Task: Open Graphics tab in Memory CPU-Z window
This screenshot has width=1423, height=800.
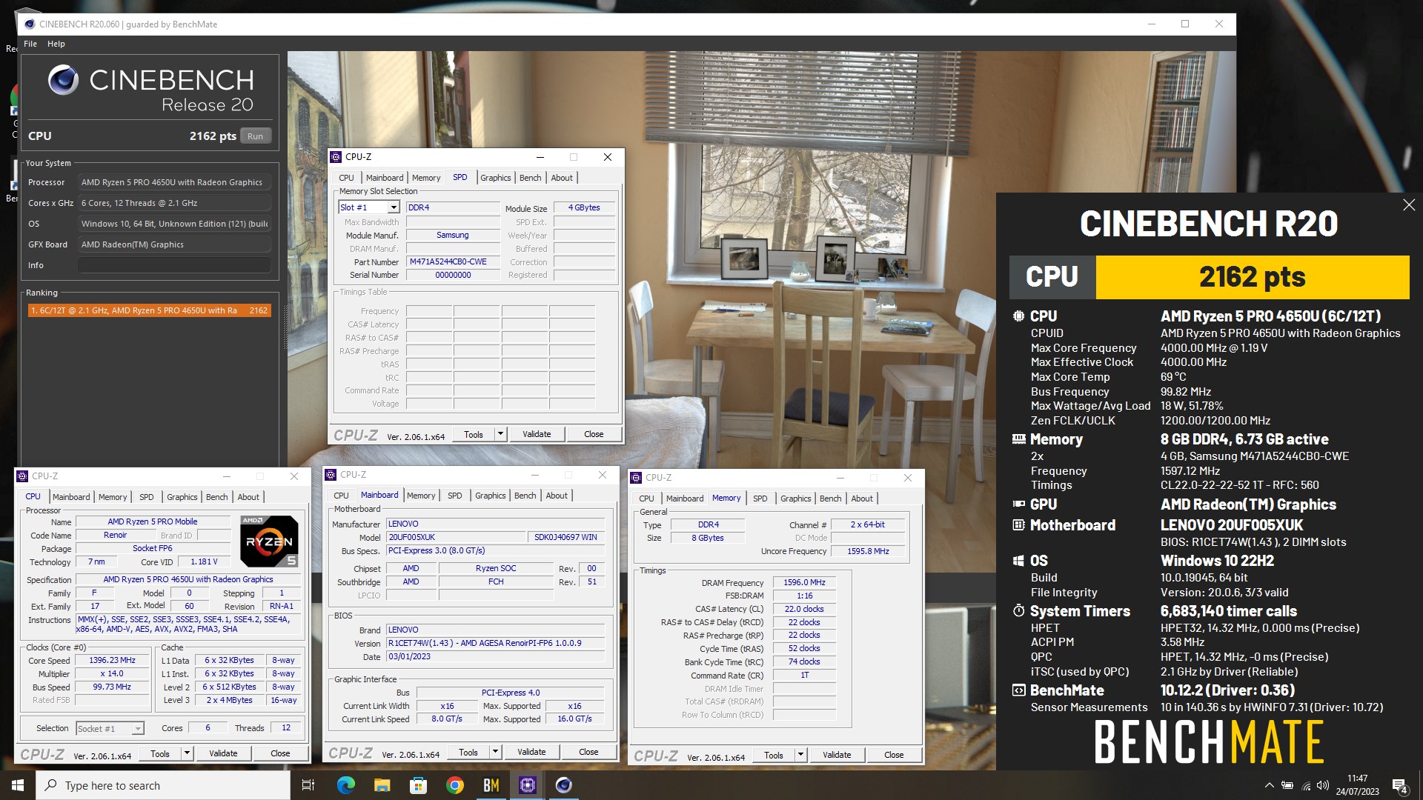Action: (x=795, y=499)
